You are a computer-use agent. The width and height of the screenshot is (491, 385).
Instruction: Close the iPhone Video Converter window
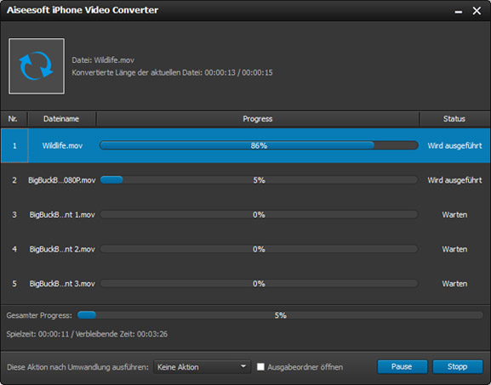tap(477, 11)
